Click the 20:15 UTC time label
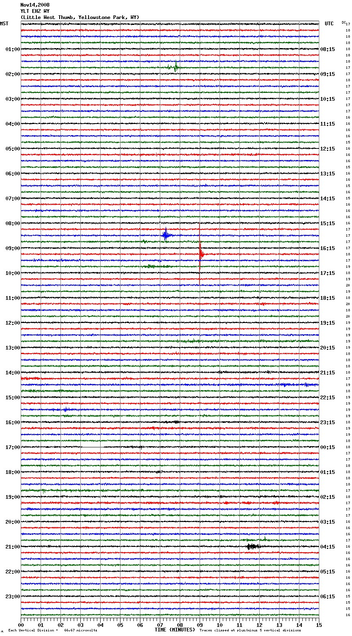This screenshot has height=636, width=352. [328, 348]
